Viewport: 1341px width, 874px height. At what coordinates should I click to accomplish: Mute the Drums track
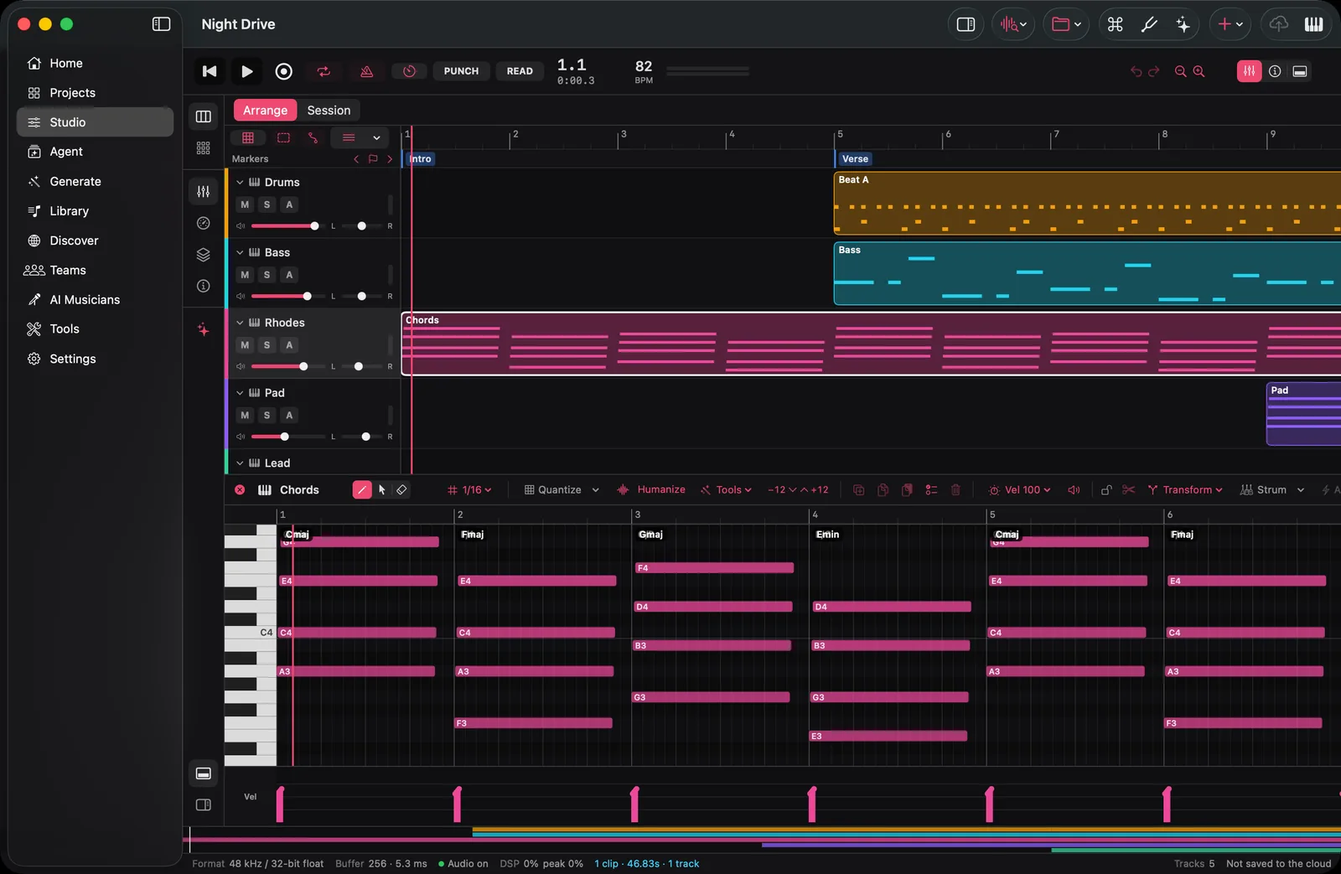[245, 204]
